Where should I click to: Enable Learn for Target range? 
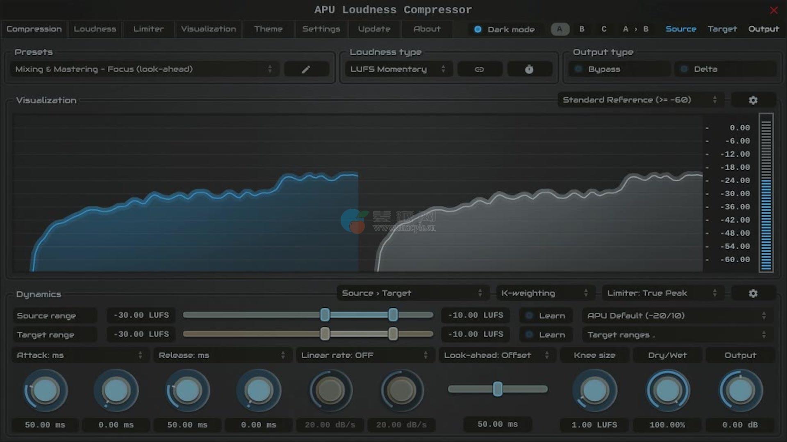tap(546, 335)
